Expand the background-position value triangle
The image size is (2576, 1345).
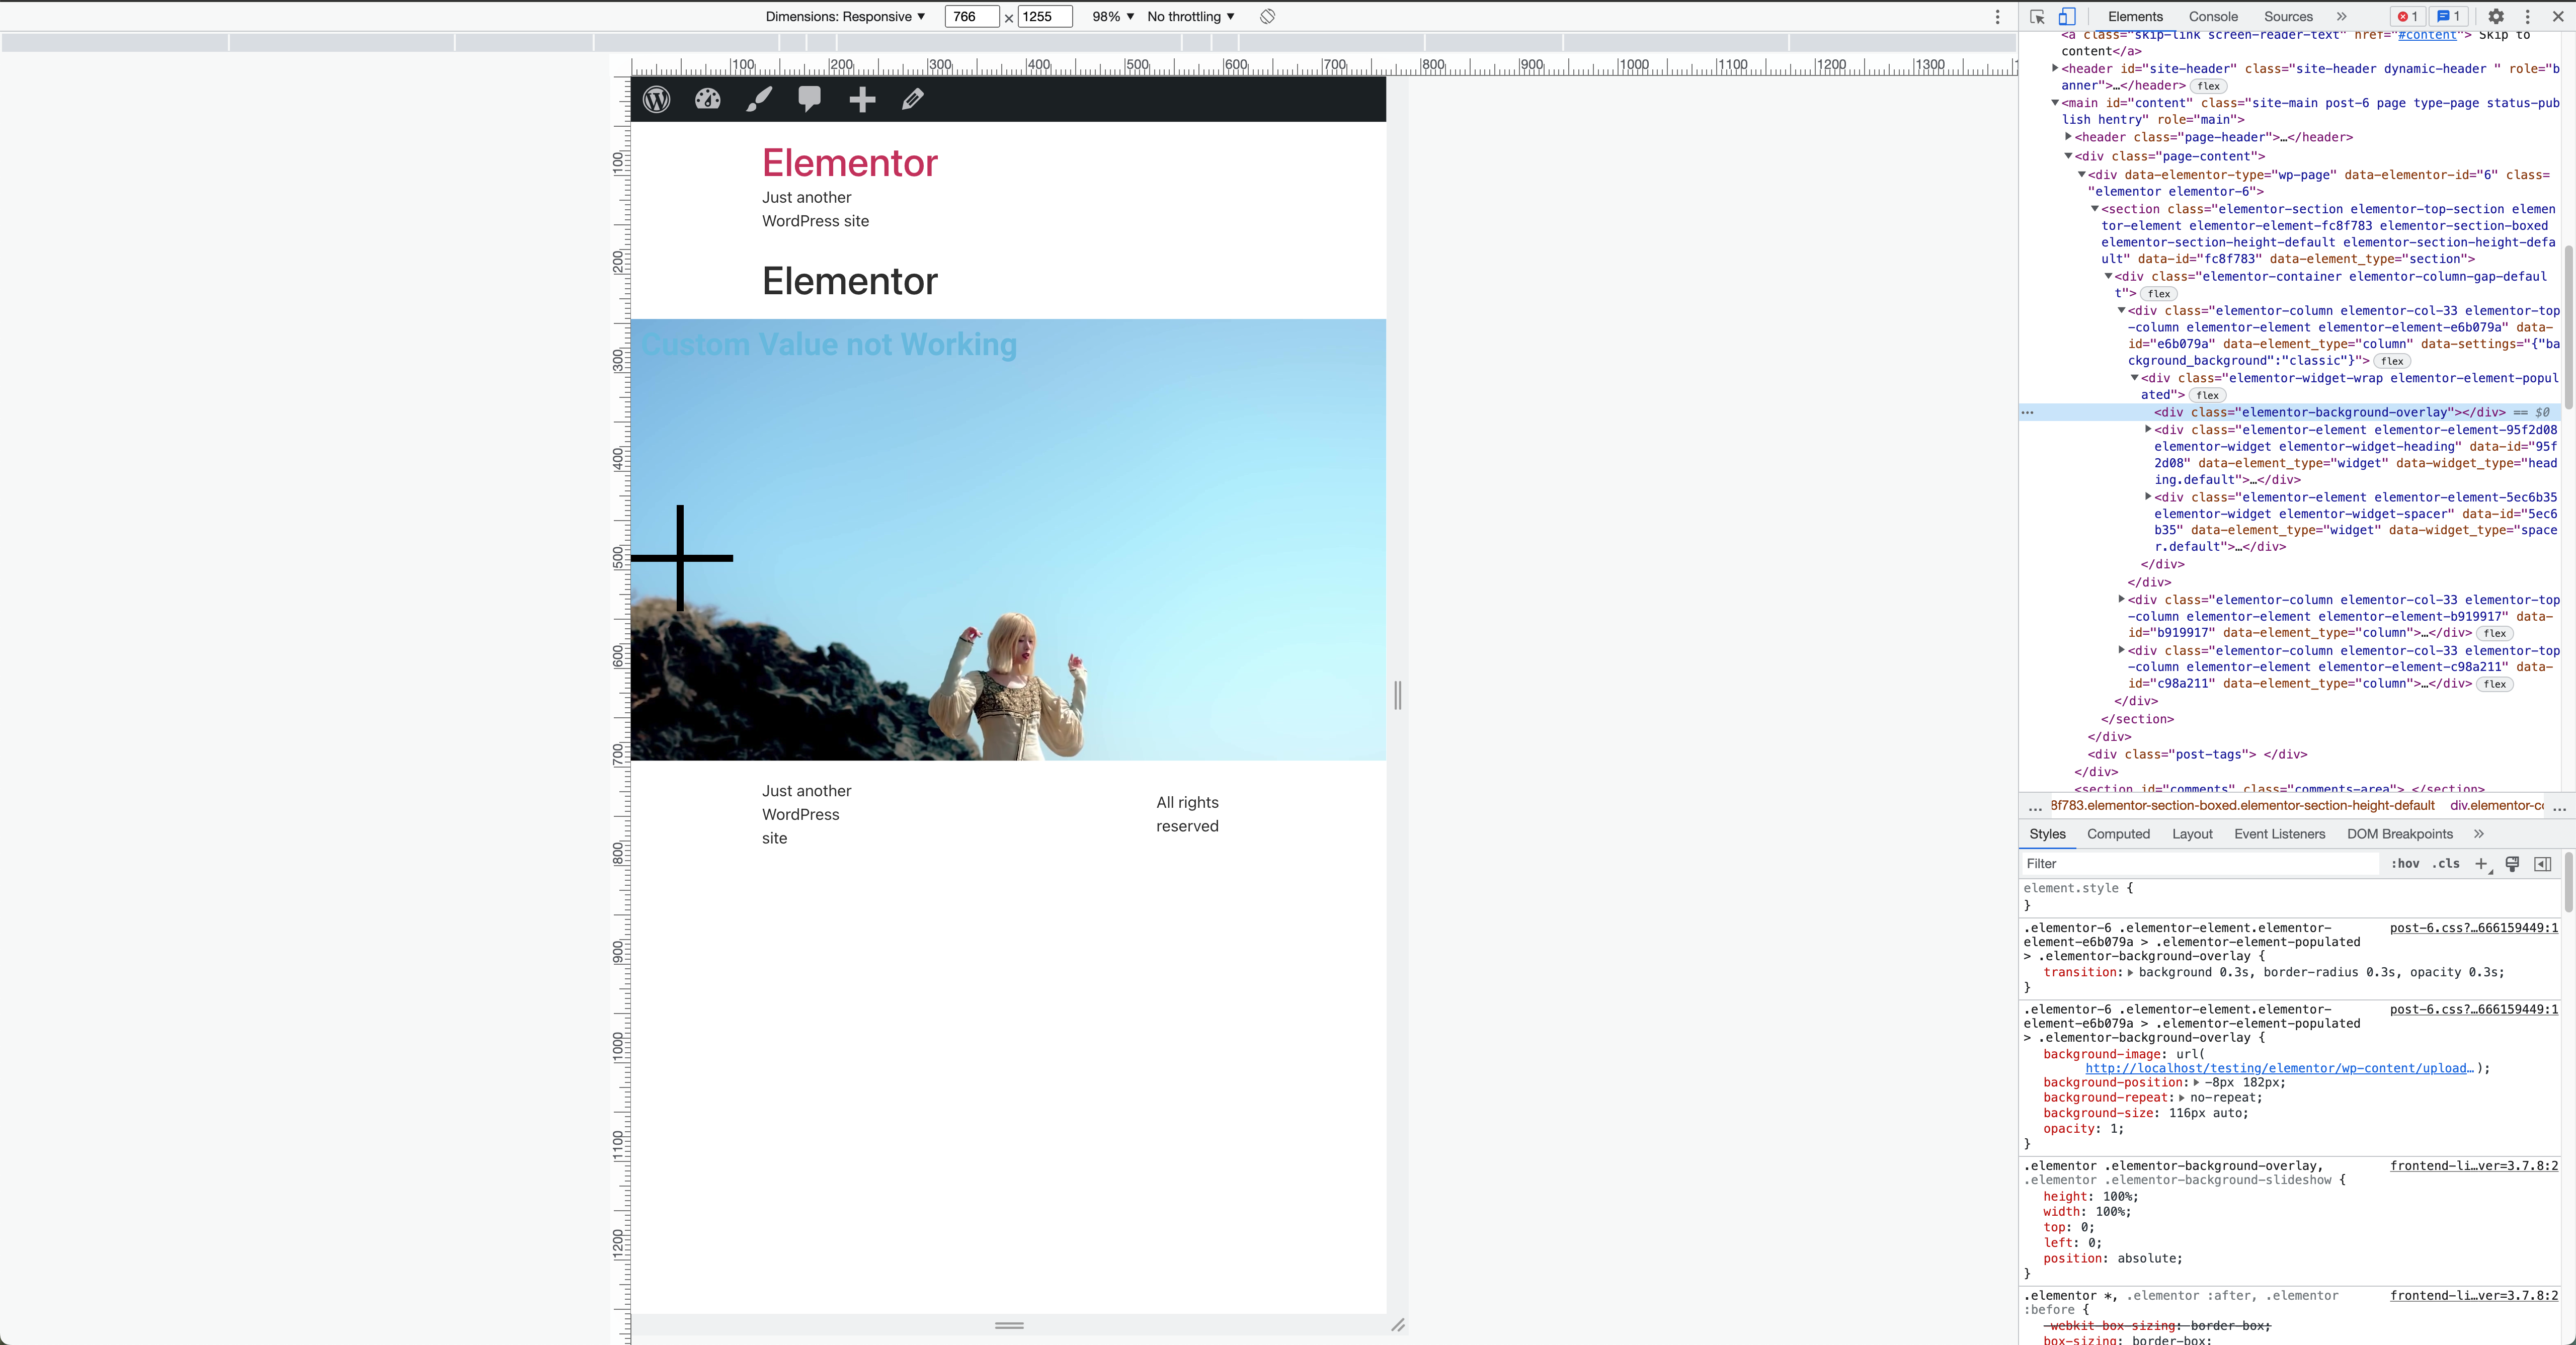2196,1082
